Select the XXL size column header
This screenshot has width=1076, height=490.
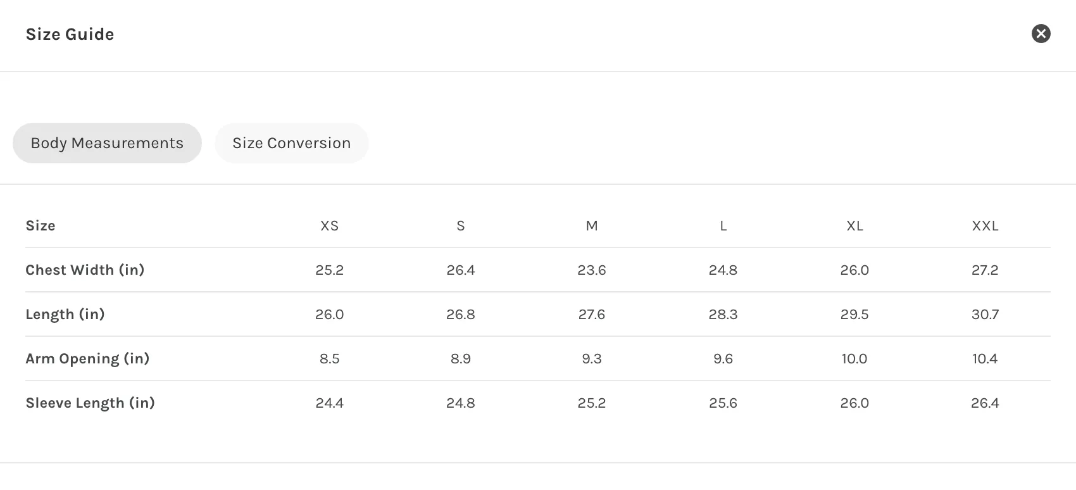click(985, 226)
